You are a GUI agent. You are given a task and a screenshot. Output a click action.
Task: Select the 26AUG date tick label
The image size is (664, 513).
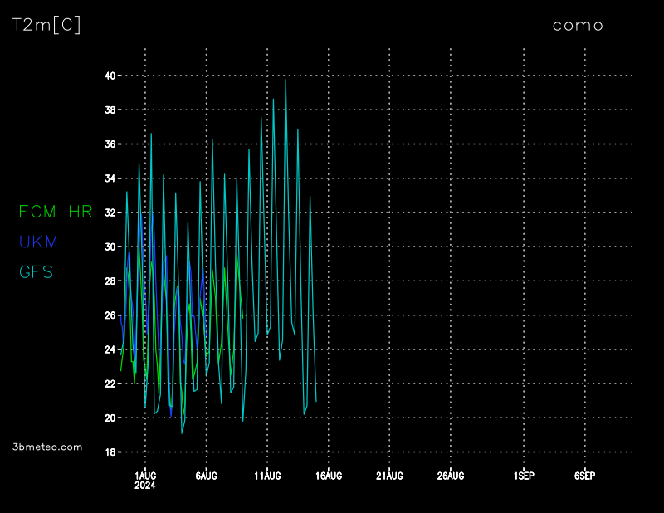click(450, 476)
